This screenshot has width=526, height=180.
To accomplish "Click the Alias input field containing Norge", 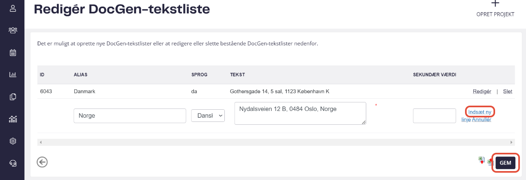I will (x=130, y=116).
